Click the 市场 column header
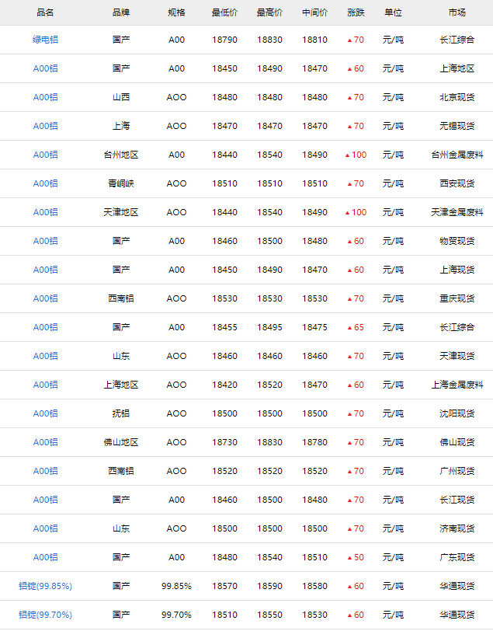493x631 pixels. click(x=457, y=12)
